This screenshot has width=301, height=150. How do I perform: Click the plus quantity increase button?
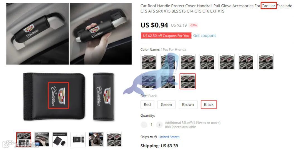159,125
